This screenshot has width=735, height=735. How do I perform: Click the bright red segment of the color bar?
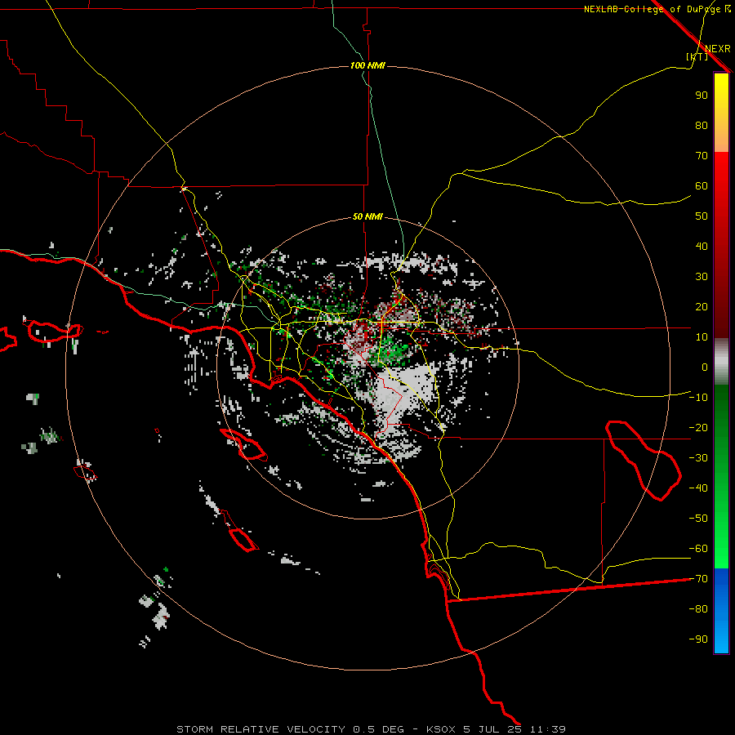[x=721, y=188]
